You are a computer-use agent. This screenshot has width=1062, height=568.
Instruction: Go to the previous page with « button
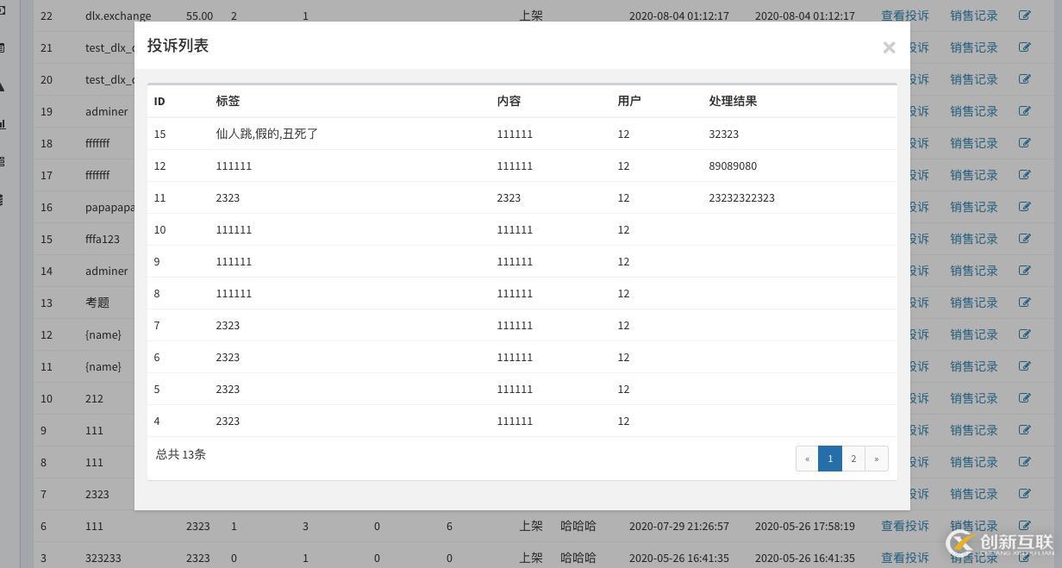click(x=807, y=459)
